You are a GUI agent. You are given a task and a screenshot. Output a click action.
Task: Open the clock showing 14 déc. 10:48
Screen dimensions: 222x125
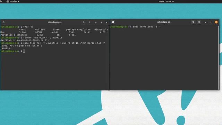(x=165, y=1)
